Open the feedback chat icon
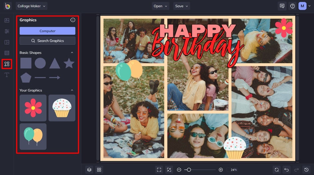This screenshot has width=314, height=175. [x=282, y=6]
